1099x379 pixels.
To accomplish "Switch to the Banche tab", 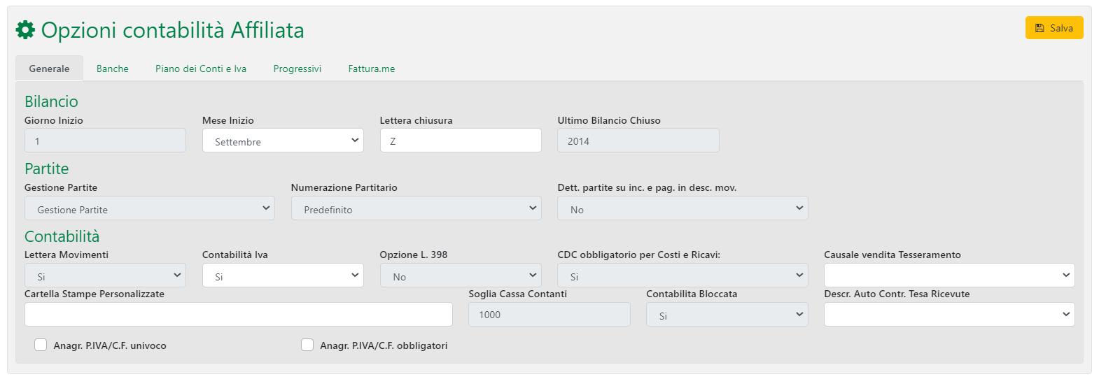I will 112,69.
